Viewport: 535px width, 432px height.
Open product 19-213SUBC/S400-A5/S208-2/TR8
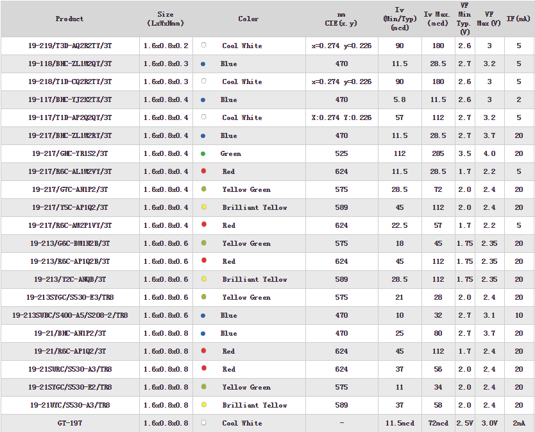pyautogui.click(x=70, y=315)
